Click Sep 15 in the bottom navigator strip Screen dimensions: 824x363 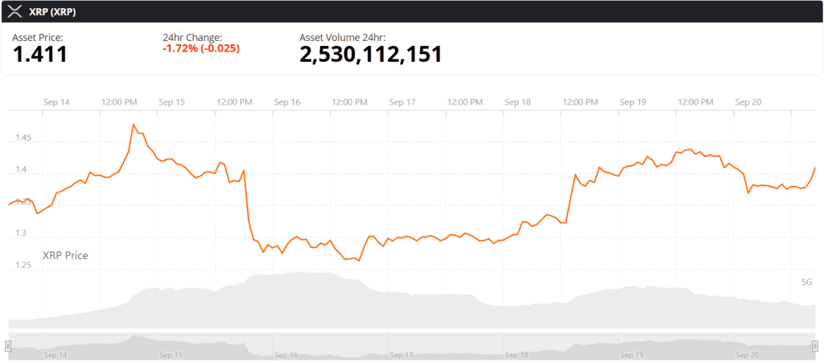(x=171, y=355)
